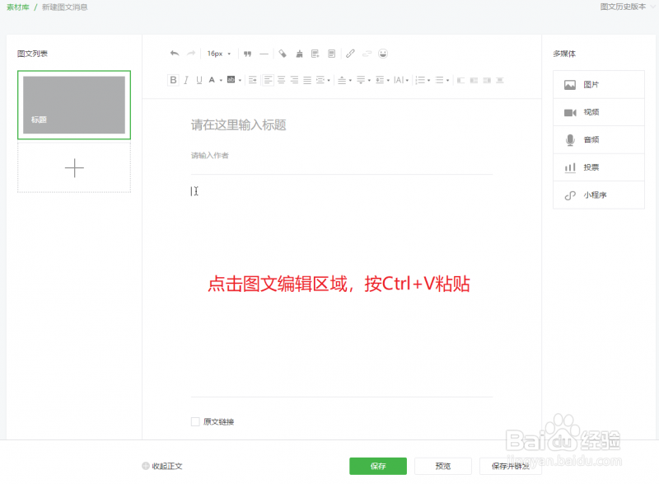659x484 pixels.
Task: Click the second image float icon
Action: [x=474, y=80]
